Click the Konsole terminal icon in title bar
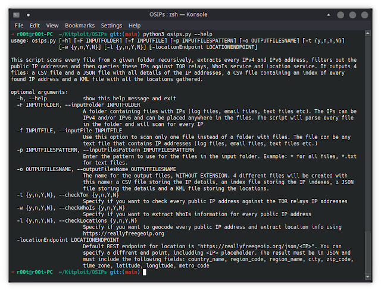381x291 pixels. point(16,15)
